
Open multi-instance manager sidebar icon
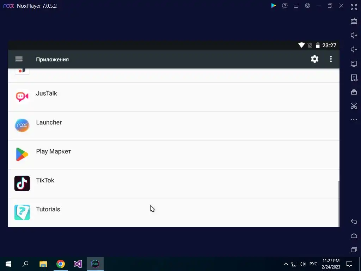click(354, 92)
